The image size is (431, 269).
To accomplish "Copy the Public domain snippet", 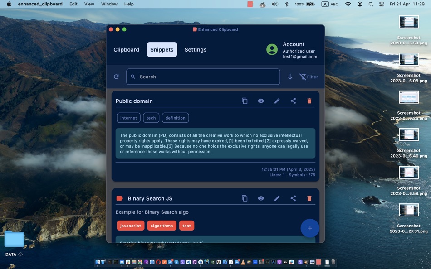I will 245,101.
